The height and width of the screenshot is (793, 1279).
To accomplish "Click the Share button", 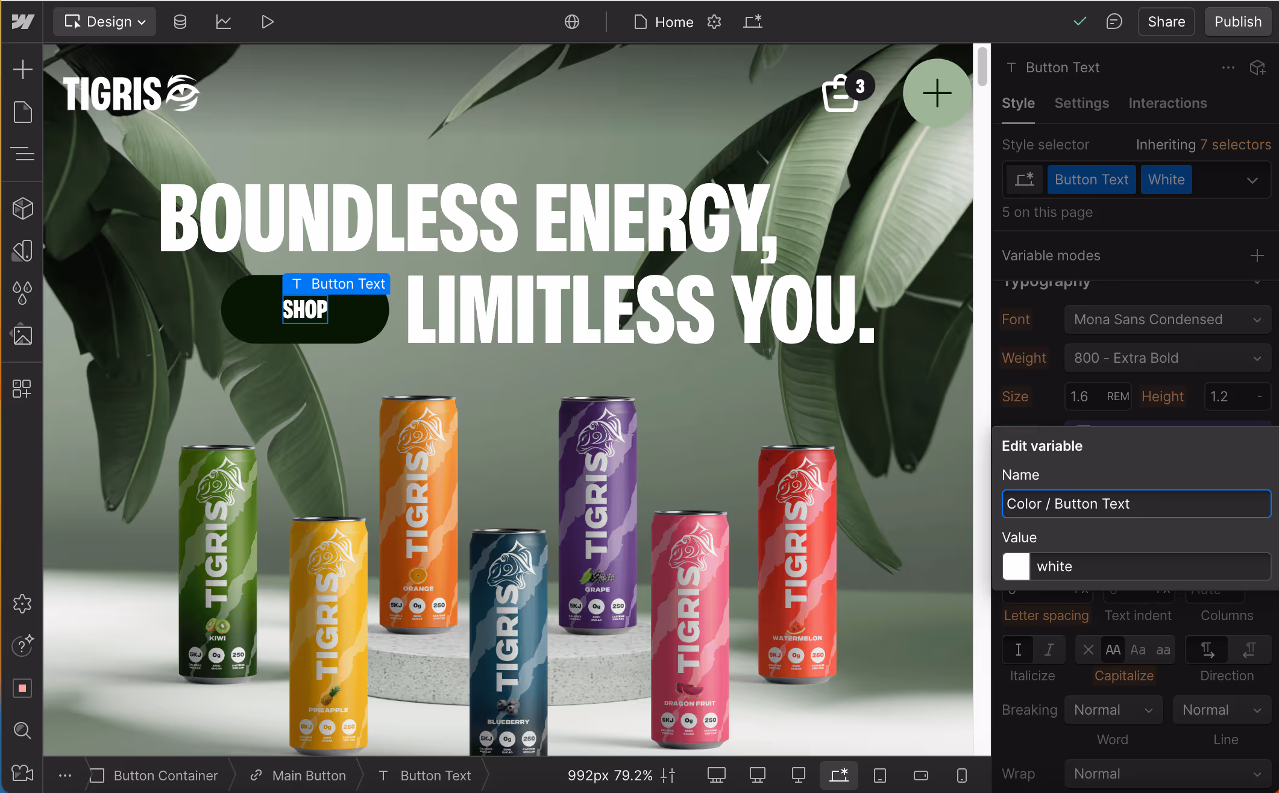I will click(1166, 22).
